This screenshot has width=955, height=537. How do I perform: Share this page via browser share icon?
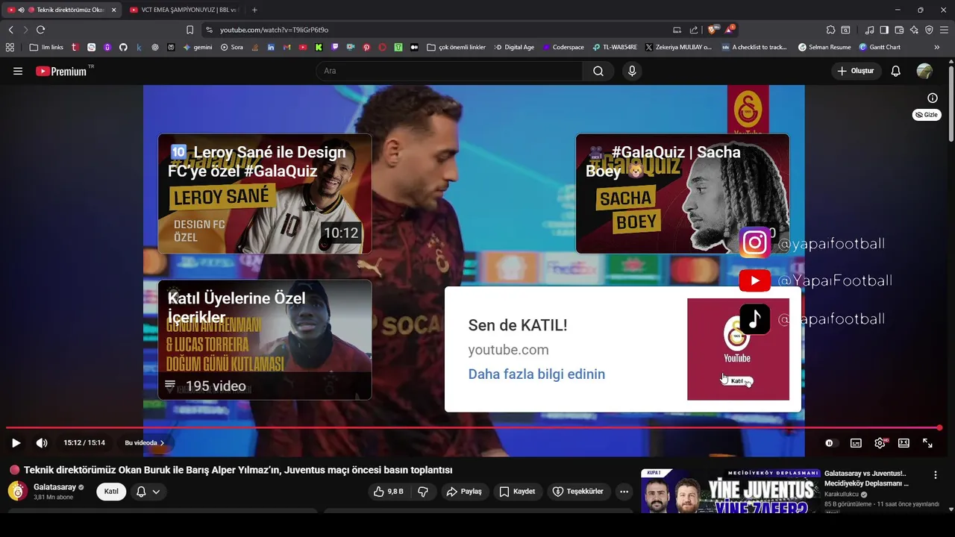694,30
